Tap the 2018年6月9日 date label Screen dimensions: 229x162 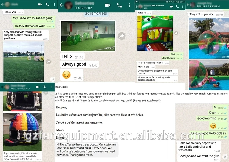click(96, 13)
